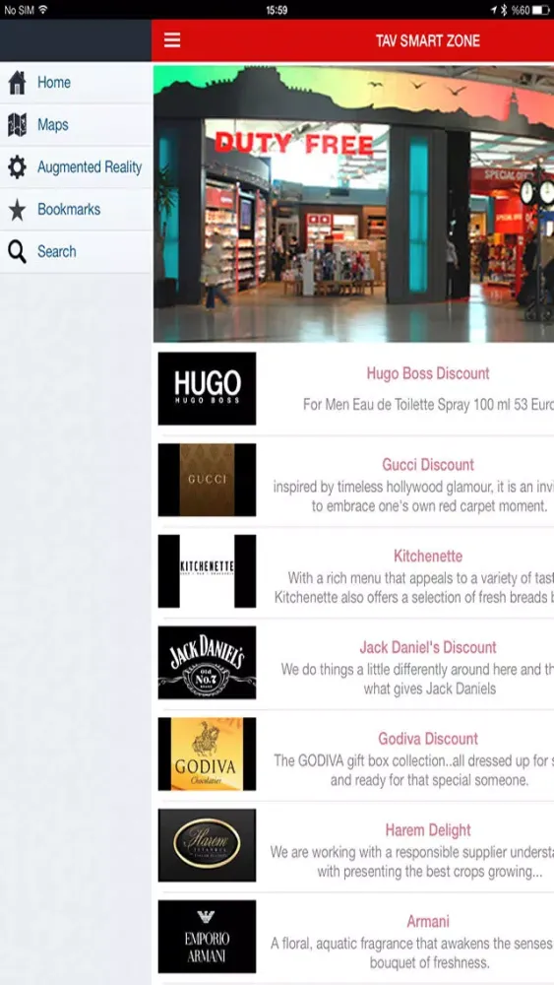Click the Home house icon
554x985 pixels.
[17, 83]
